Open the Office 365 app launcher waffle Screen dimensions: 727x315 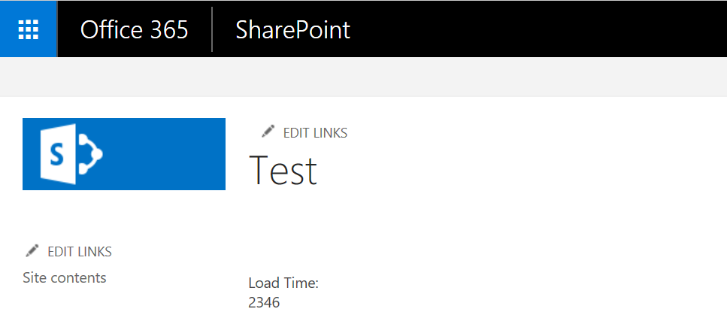click(29, 29)
